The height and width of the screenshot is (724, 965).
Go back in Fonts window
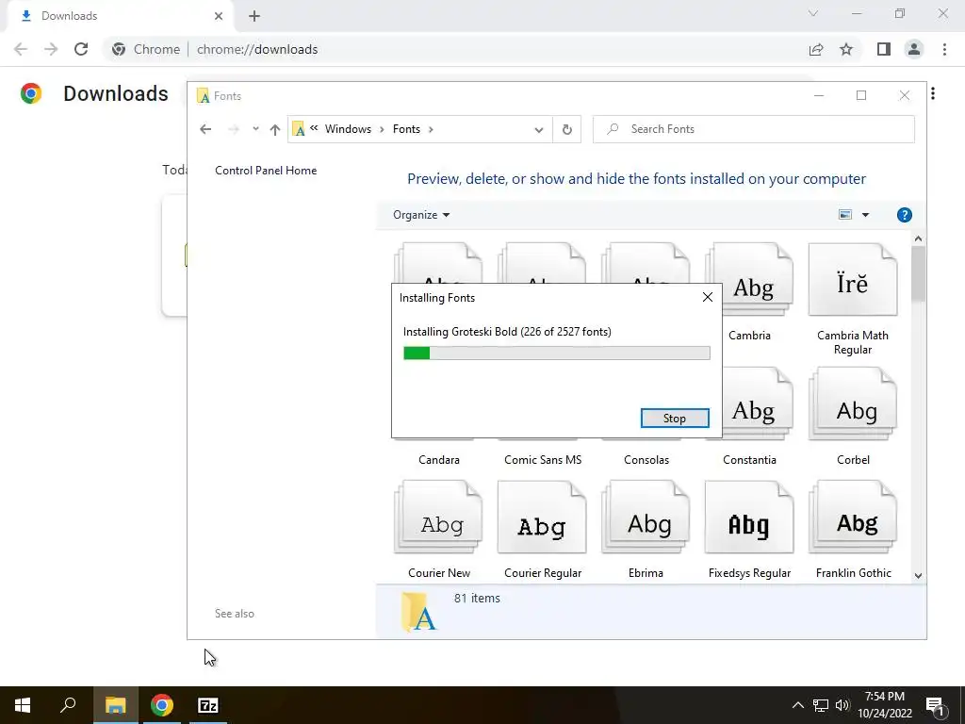pyautogui.click(x=205, y=129)
